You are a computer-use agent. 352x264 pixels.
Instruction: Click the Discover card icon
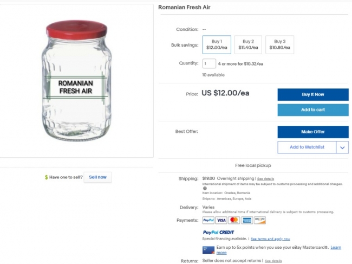point(260,220)
